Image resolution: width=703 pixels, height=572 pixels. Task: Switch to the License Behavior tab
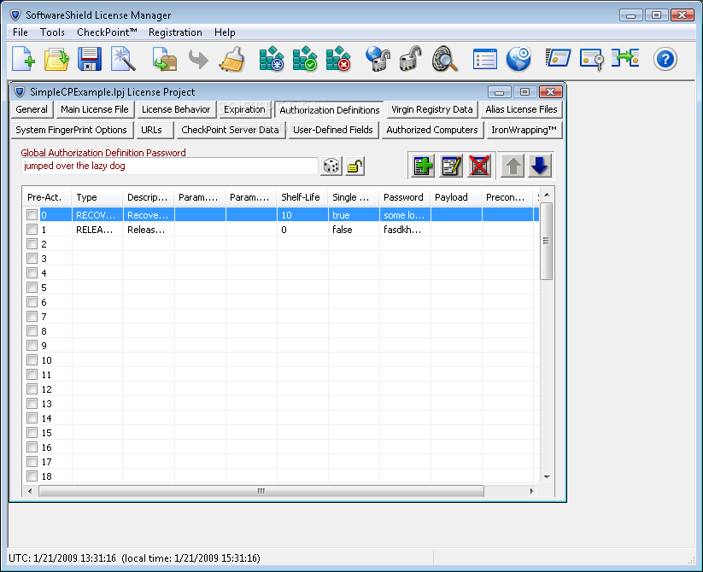click(176, 109)
